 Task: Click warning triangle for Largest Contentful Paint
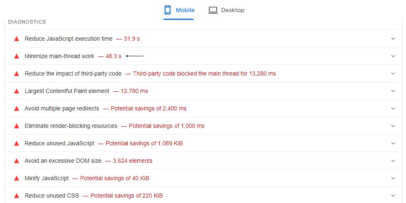coord(17,91)
